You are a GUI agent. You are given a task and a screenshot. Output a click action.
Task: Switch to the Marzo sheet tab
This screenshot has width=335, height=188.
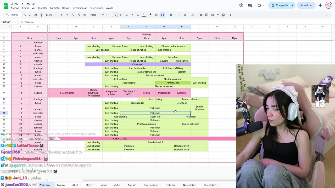(x=61, y=185)
